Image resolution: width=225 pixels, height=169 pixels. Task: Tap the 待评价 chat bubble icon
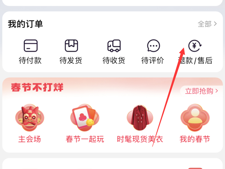153,46
